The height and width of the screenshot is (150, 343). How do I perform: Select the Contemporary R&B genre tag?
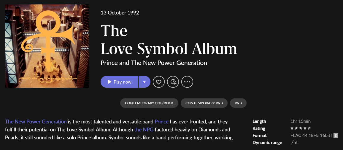(204, 103)
